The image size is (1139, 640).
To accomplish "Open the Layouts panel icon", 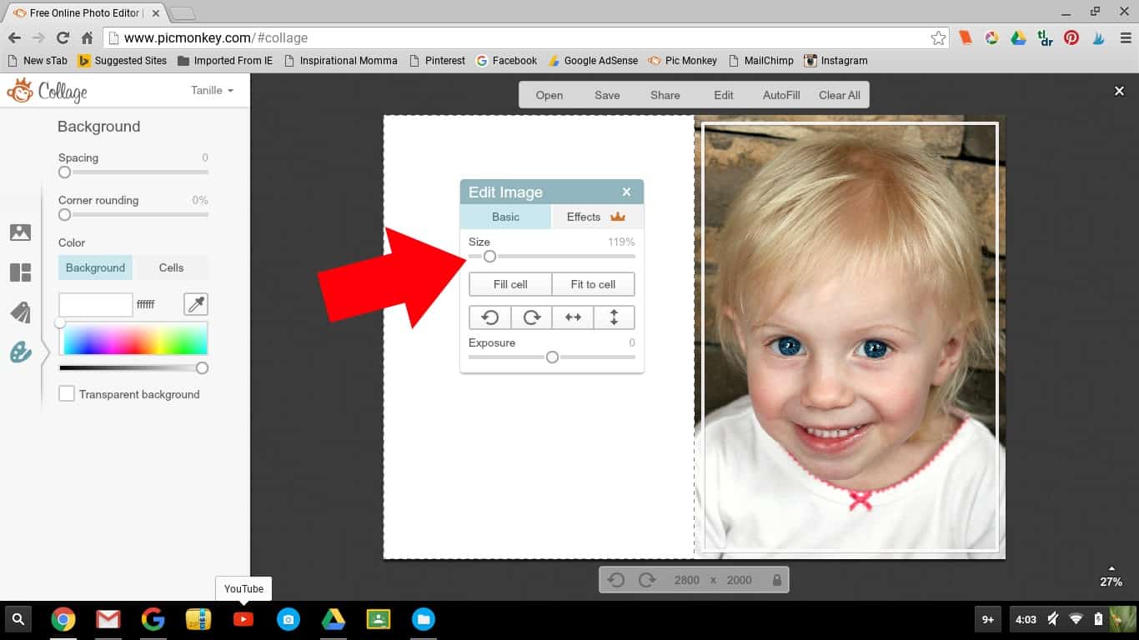I will (x=20, y=272).
